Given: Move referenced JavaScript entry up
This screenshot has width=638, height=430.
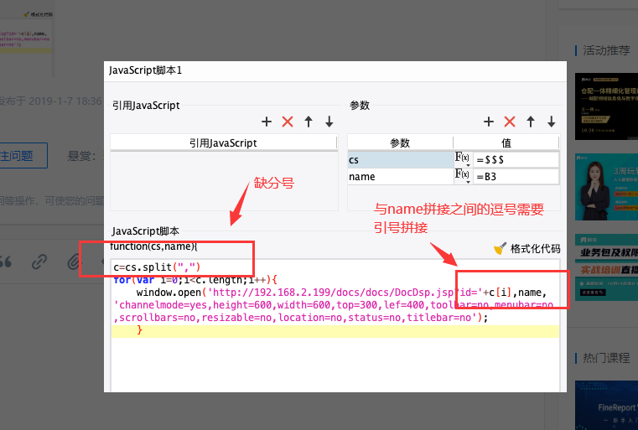Looking at the screenshot, I should (x=309, y=122).
